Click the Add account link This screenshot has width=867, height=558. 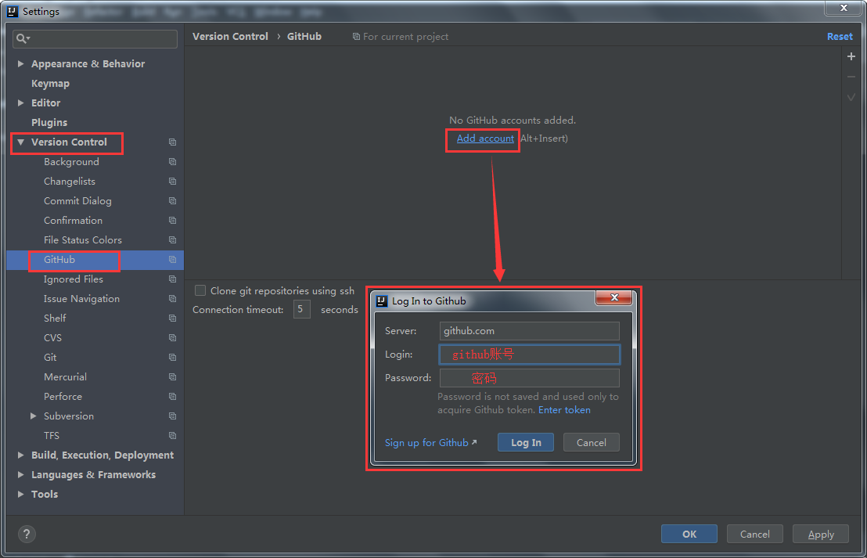tap(485, 139)
